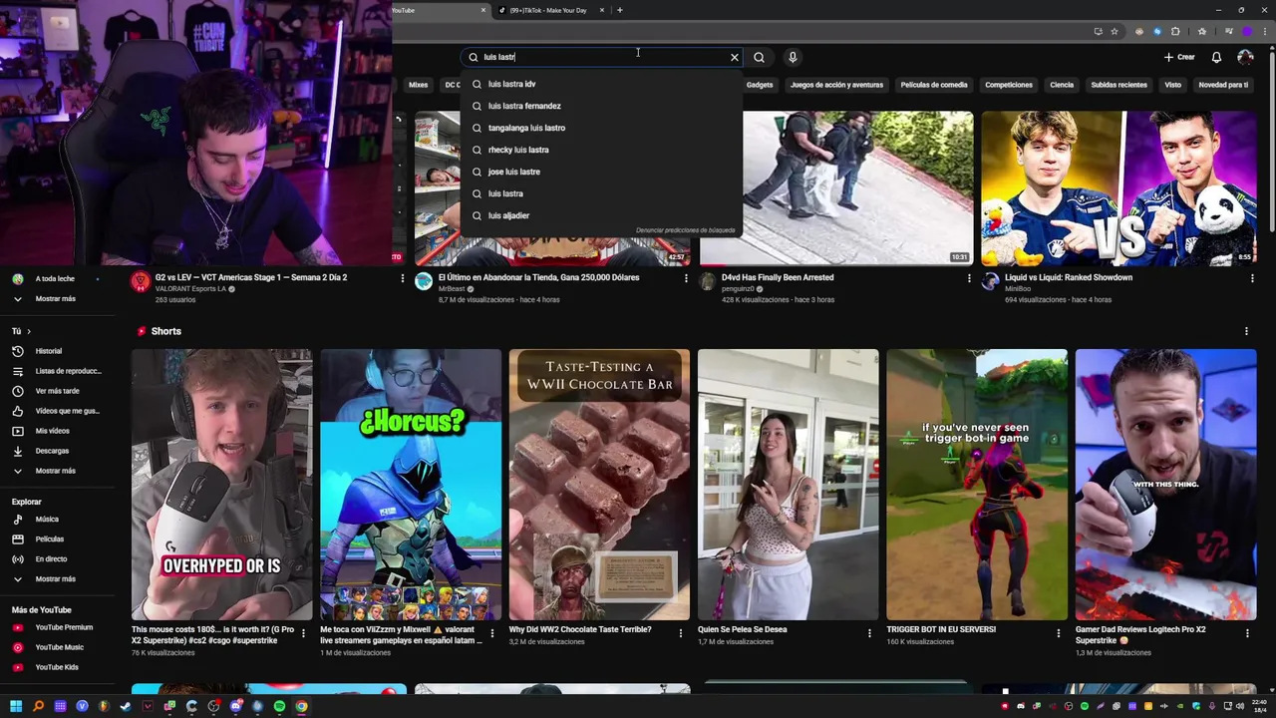Click inside the YouTube search field

603,57
